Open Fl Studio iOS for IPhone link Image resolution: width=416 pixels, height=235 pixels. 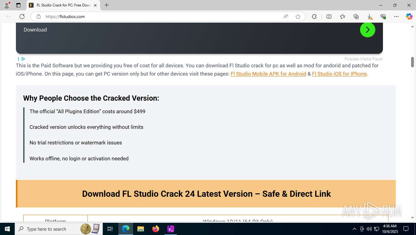pyautogui.click(x=339, y=74)
